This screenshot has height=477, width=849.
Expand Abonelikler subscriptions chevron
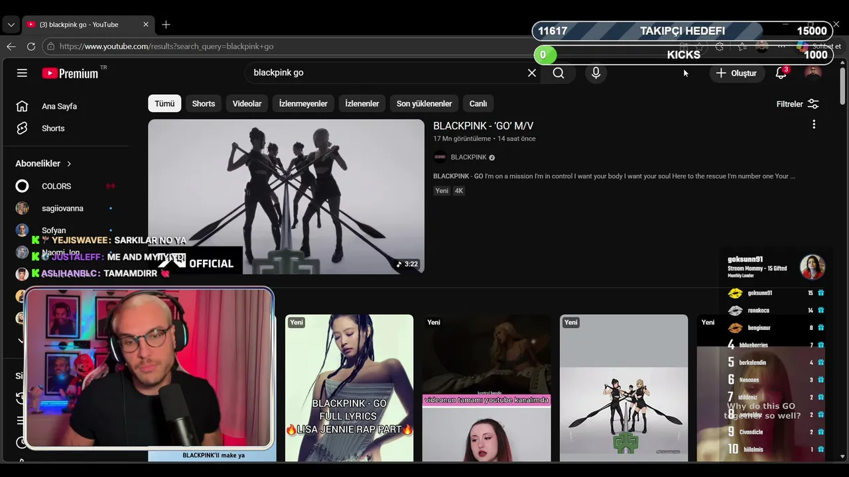pyautogui.click(x=68, y=164)
